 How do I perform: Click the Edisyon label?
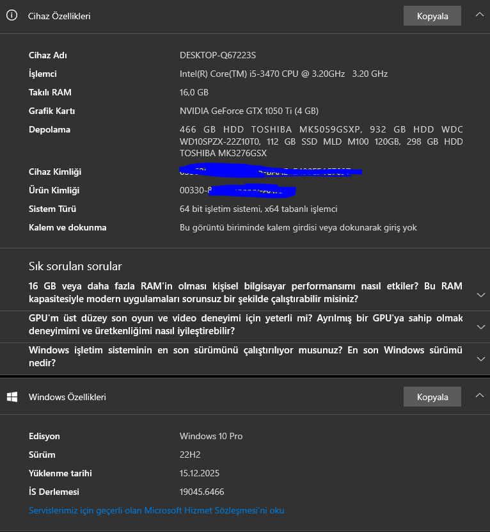coord(44,436)
